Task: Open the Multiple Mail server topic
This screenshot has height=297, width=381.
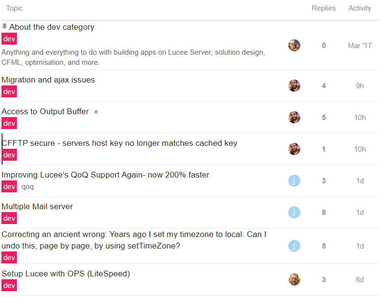Action: (x=37, y=206)
